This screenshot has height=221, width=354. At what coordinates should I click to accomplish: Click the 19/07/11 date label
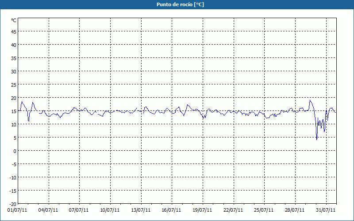click(x=202, y=210)
